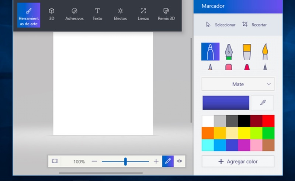Click the vertical scrollbar beside canvas

click(191, 80)
